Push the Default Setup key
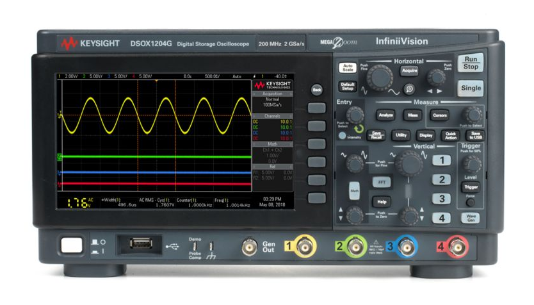 [x=348, y=87]
